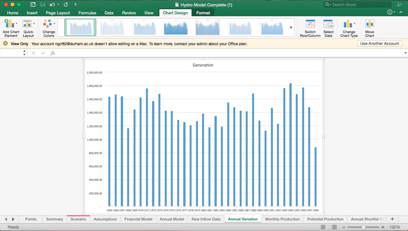Switch to the Format ribbon tab
The image size is (408, 231).
click(x=203, y=13)
